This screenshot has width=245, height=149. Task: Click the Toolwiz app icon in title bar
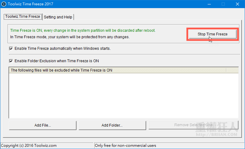[4, 5]
